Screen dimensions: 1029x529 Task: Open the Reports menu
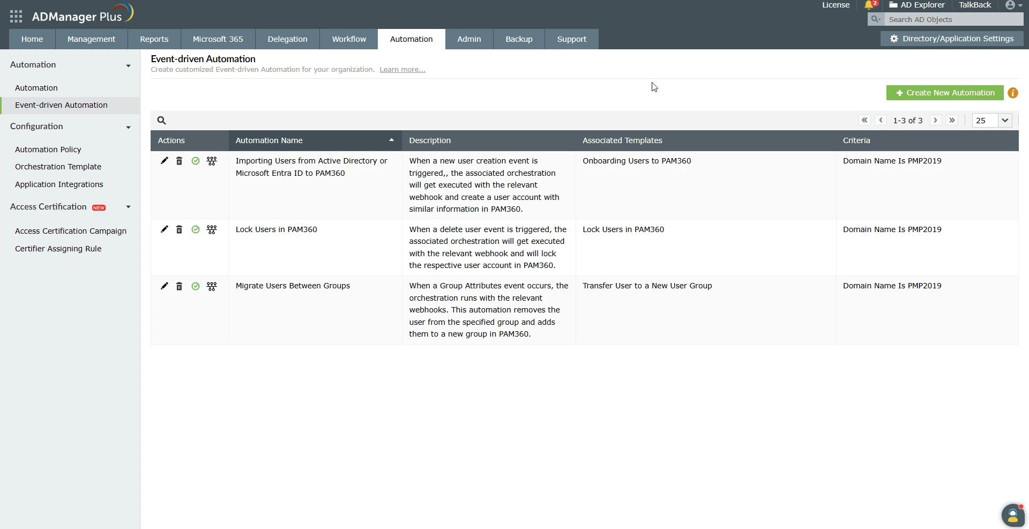[x=154, y=39]
